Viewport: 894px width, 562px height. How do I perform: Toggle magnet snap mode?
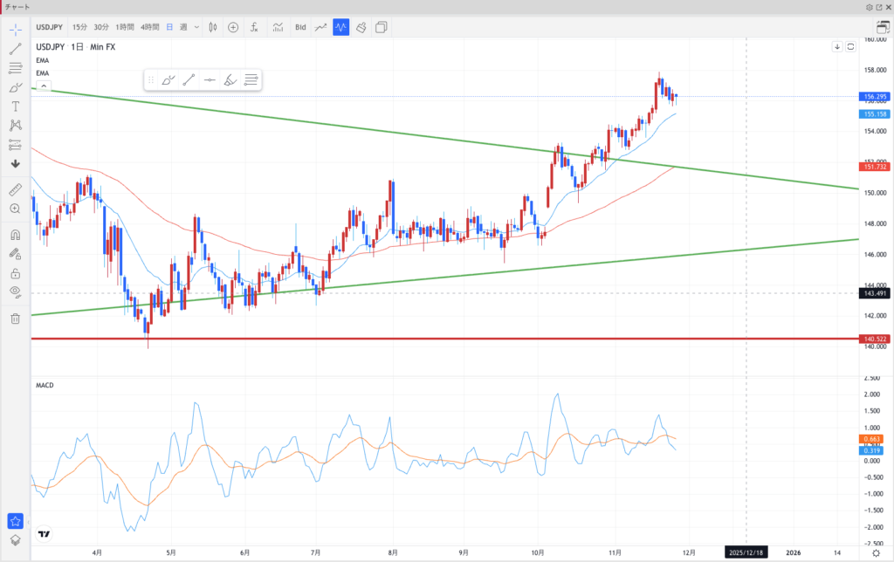point(15,235)
